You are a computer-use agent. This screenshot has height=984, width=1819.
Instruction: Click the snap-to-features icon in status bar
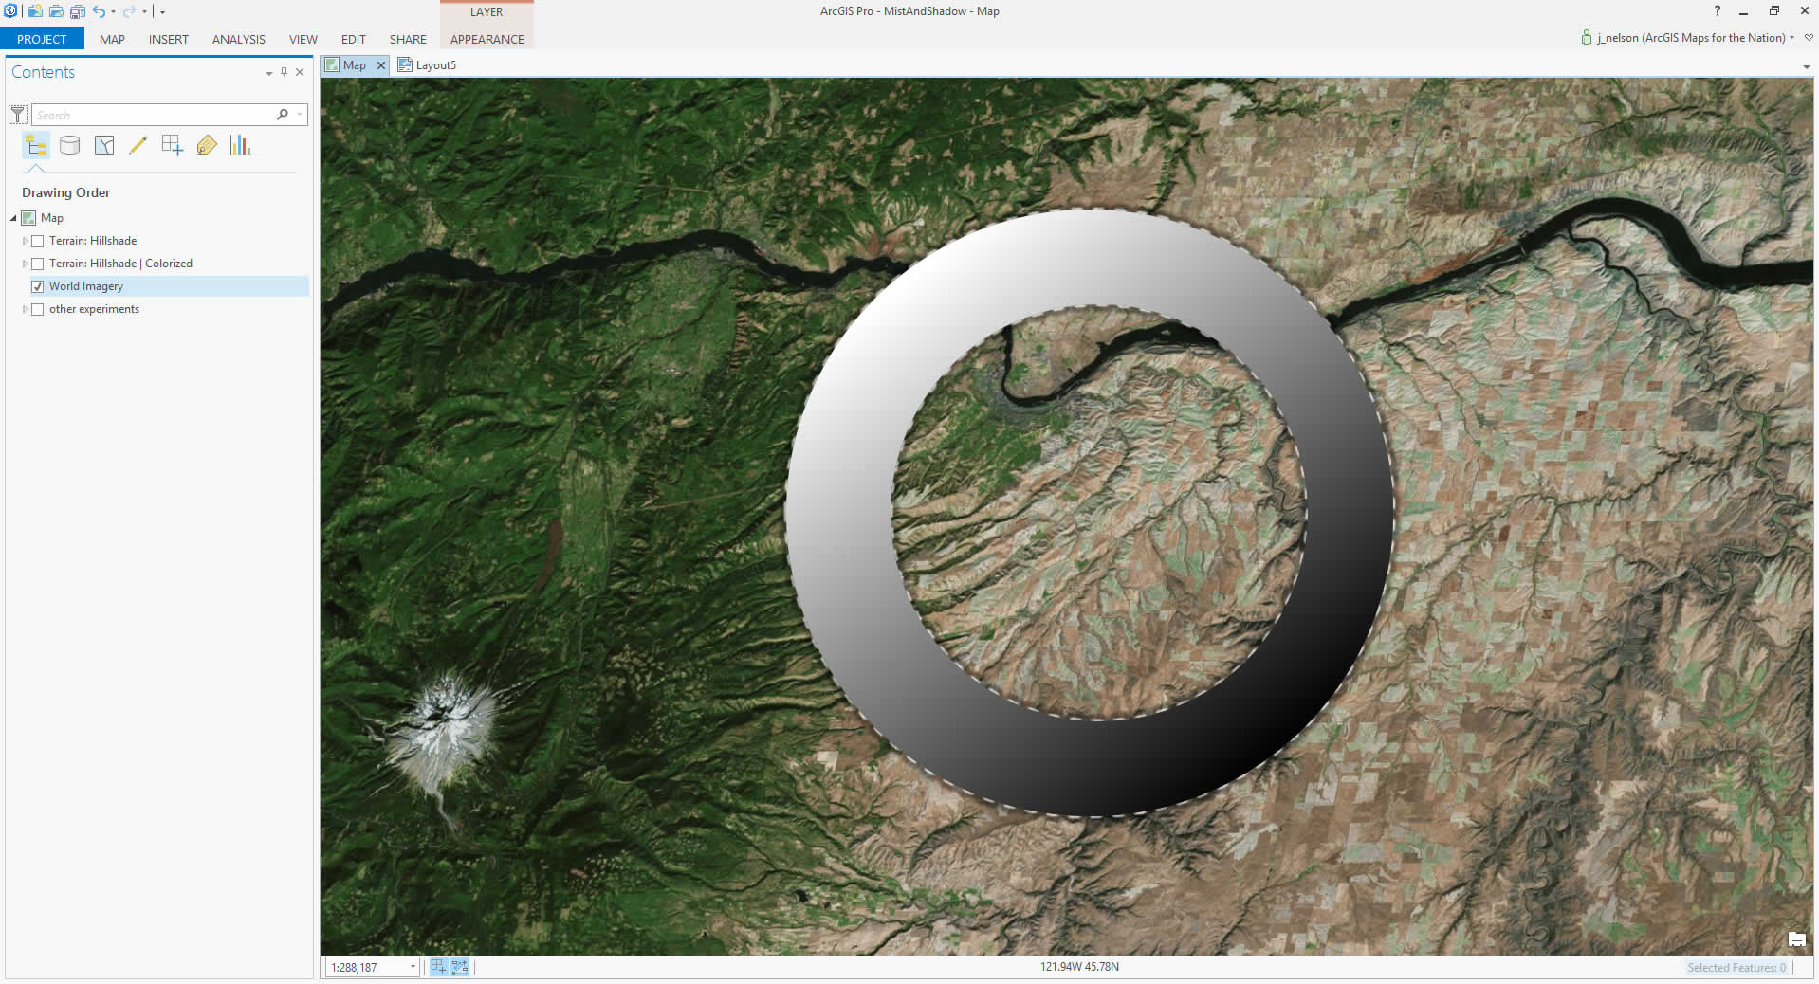460,967
